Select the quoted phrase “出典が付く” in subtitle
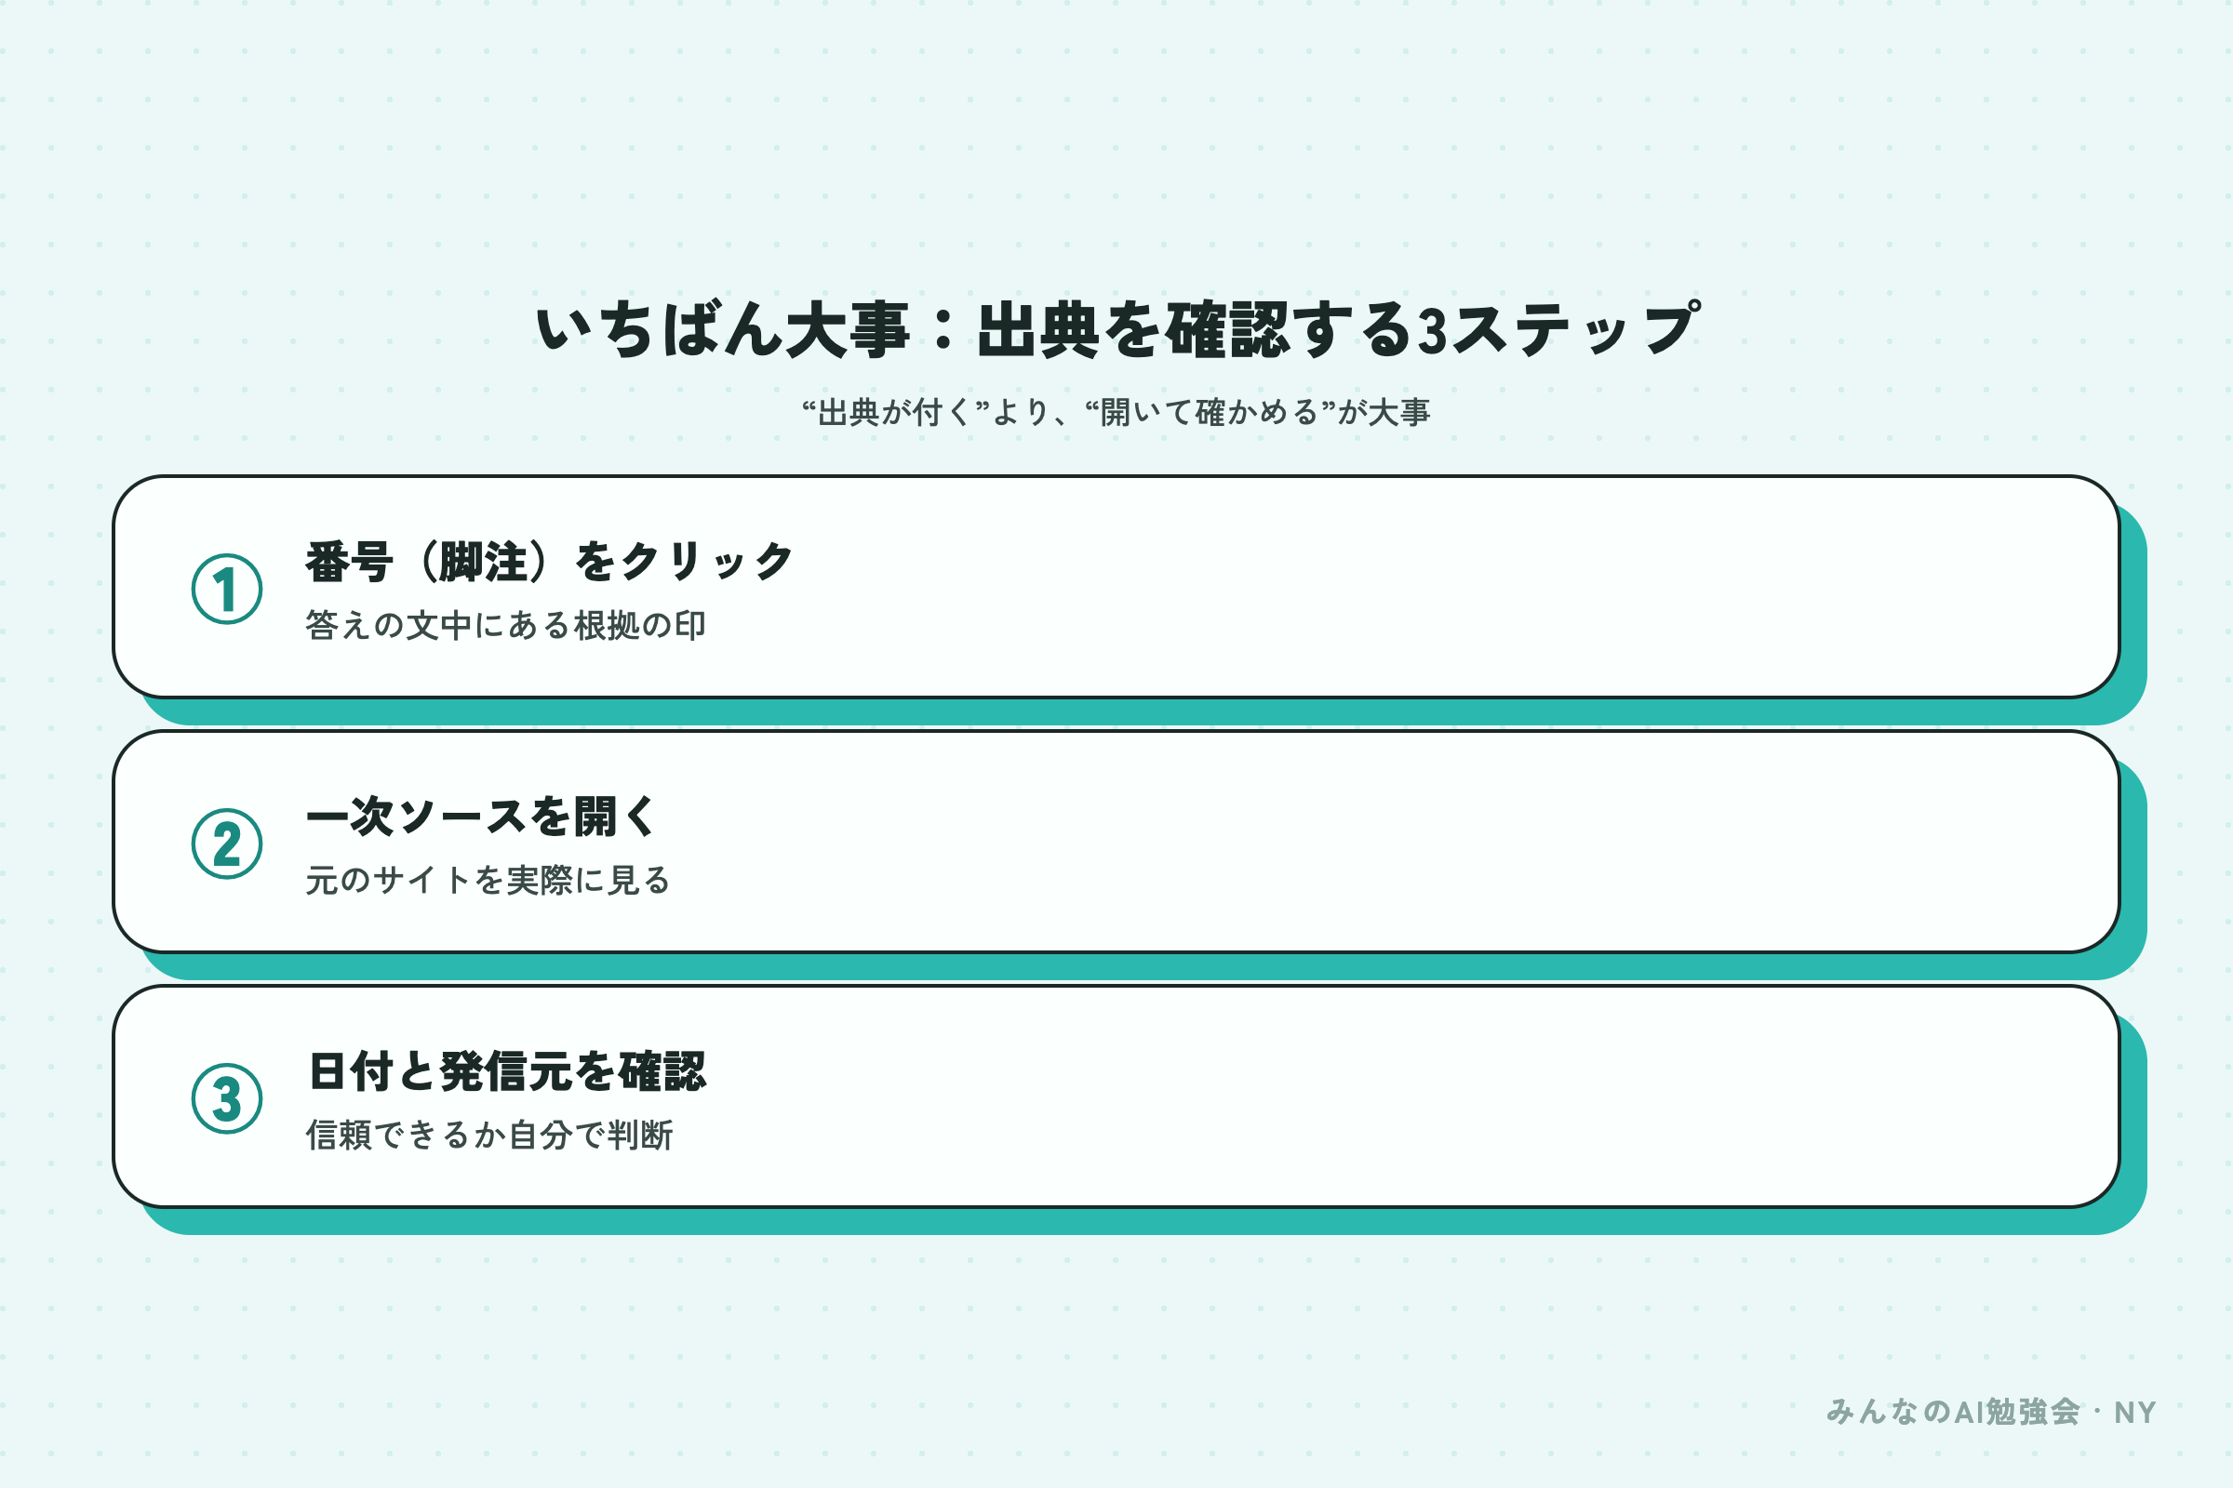This screenshot has height=1488, width=2233. click(895, 413)
